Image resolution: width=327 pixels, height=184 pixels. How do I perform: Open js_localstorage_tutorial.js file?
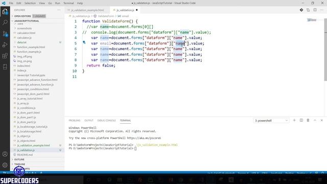pos(32,127)
